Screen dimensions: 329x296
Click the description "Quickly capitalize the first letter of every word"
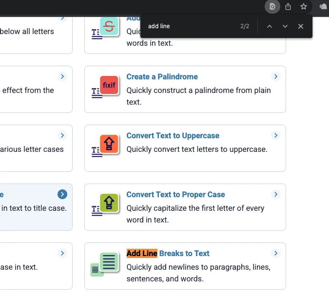(x=195, y=214)
